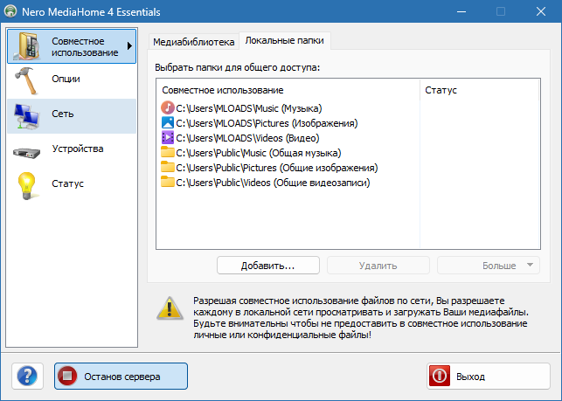Click the device box icon for Устройства
The width and height of the screenshot is (562, 401).
click(26, 153)
